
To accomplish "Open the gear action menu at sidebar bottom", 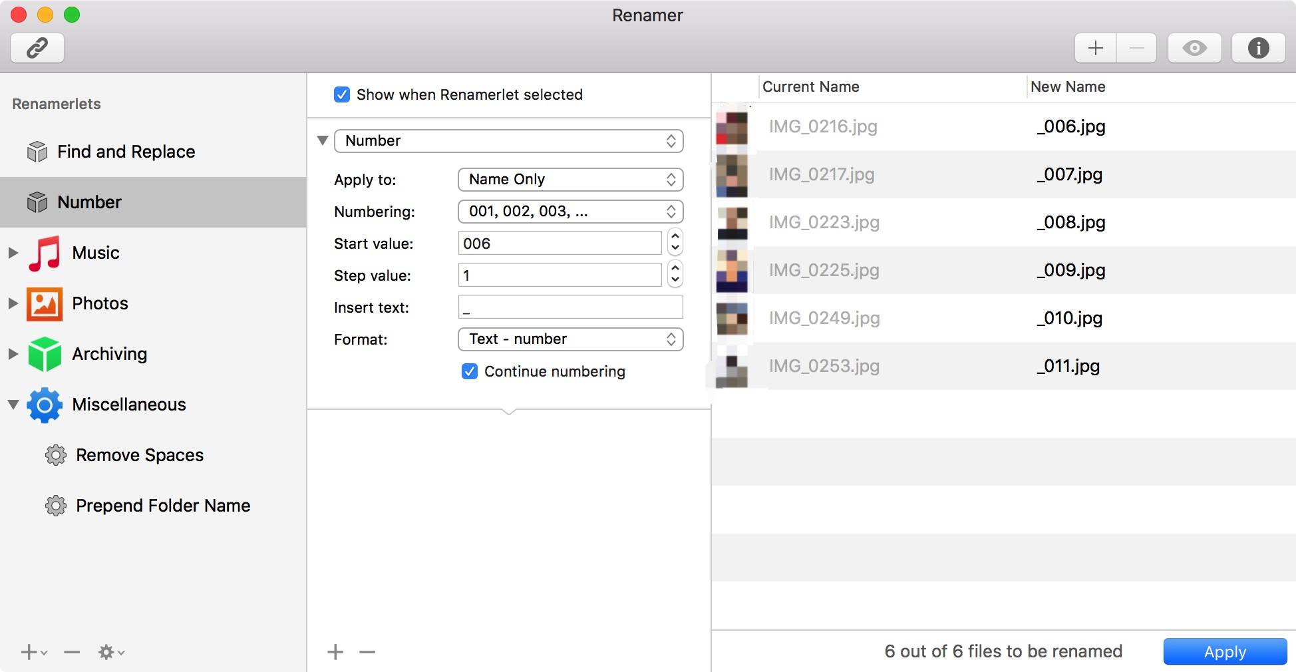I will [x=110, y=652].
